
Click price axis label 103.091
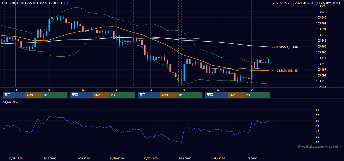tap(321, 75)
